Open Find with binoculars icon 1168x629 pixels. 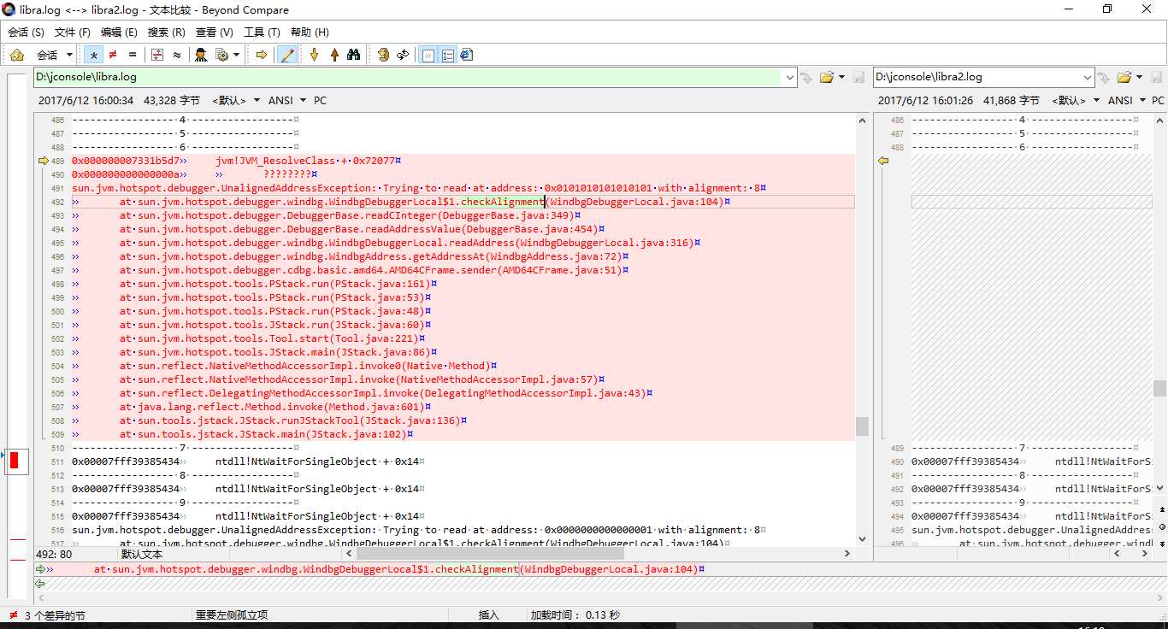click(354, 55)
